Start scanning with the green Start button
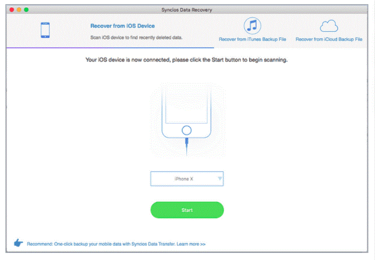This screenshot has width=375, height=260. coord(187,210)
